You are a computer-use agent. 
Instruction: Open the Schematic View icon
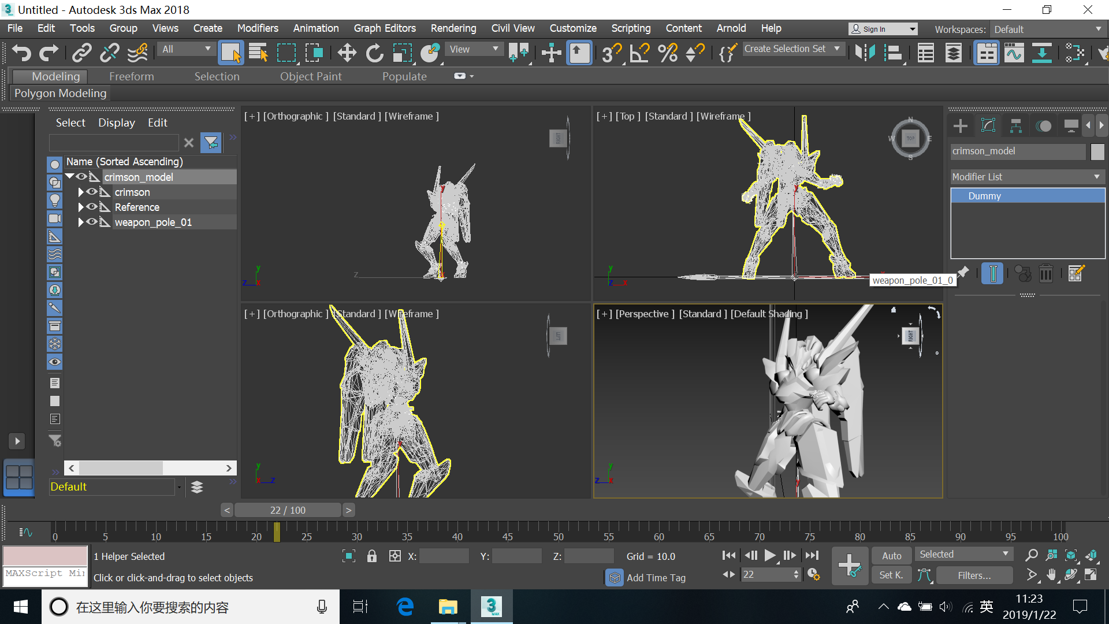coord(1042,53)
